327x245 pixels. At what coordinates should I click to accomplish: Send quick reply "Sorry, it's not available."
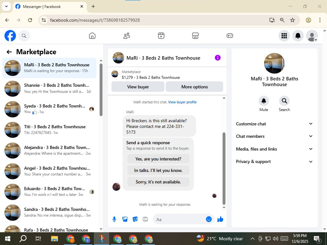158,182
